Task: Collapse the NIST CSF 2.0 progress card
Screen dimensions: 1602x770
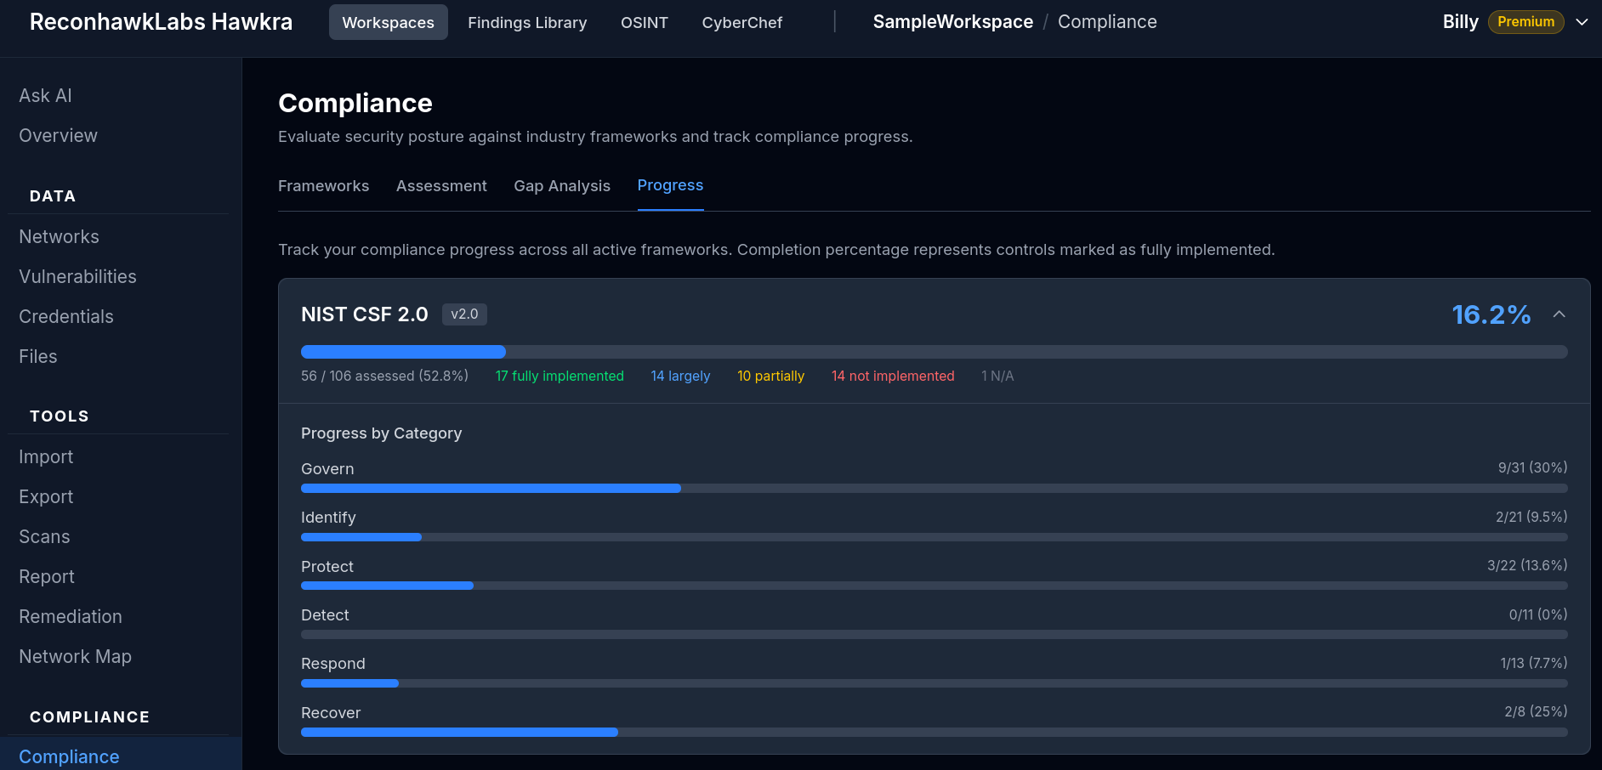Action: 1559,314
